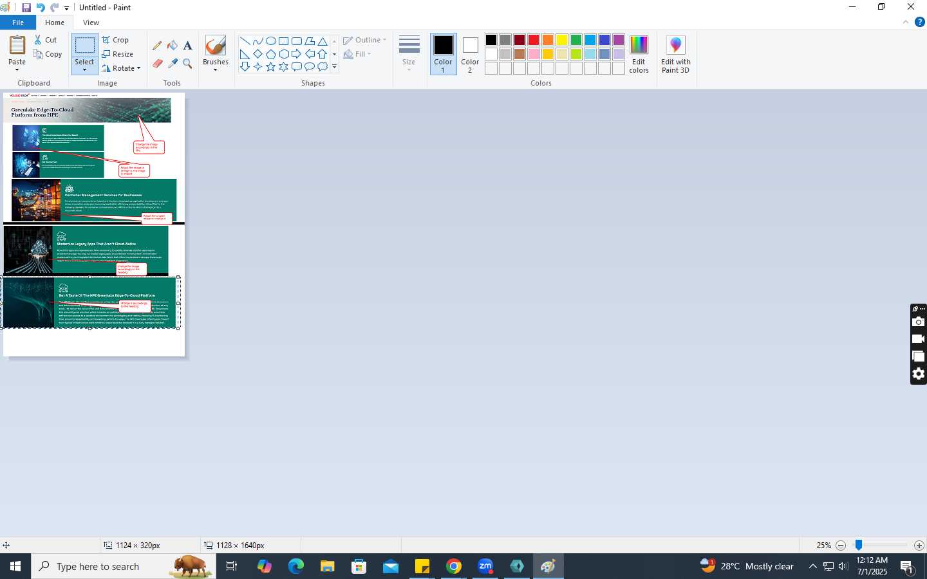This screenshot has width=927, height=579.
Task: Choose the Curve shape
Action: 257,41
